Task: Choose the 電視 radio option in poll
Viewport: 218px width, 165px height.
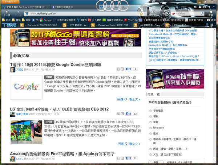Action: point(151,133)
